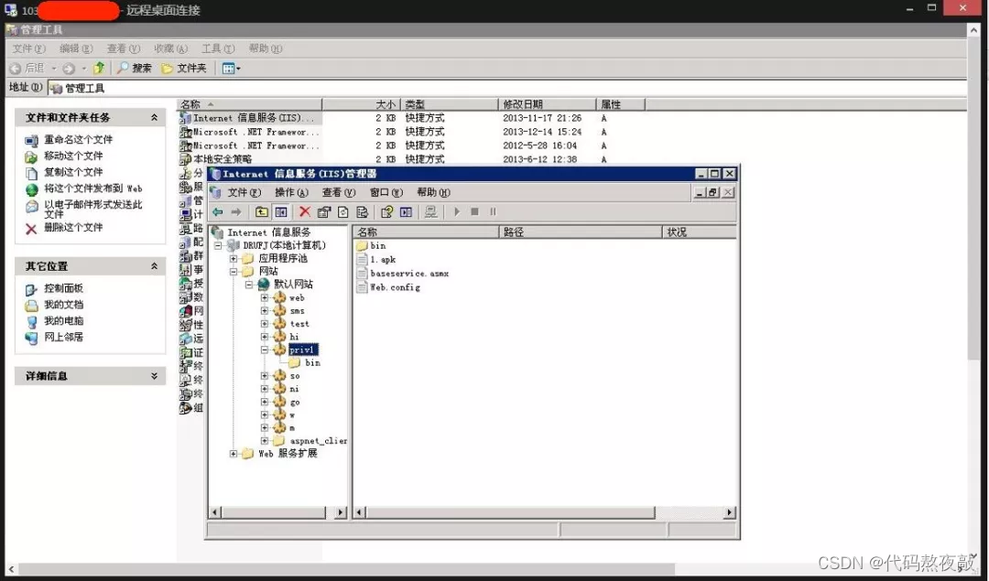989x581 pixels.
Task: Expand the 详细信息 panel
Action: tap(154, 375)
